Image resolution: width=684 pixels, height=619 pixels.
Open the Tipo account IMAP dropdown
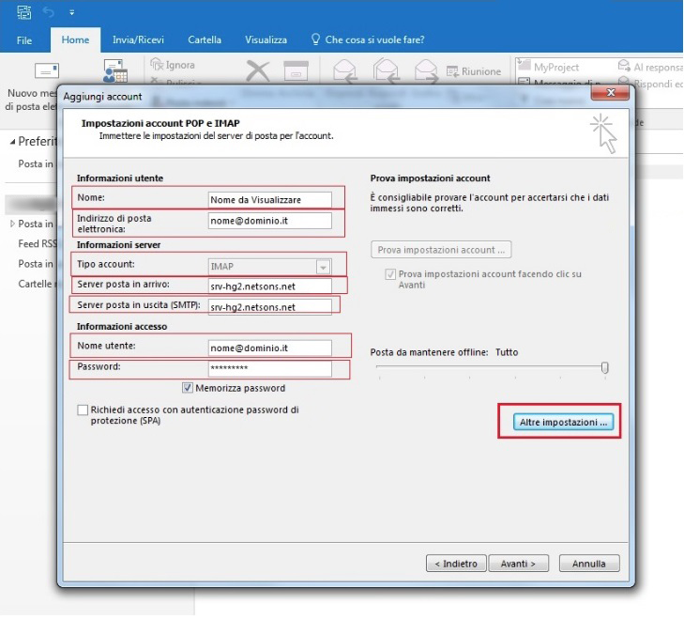click(x=323, y=267)
